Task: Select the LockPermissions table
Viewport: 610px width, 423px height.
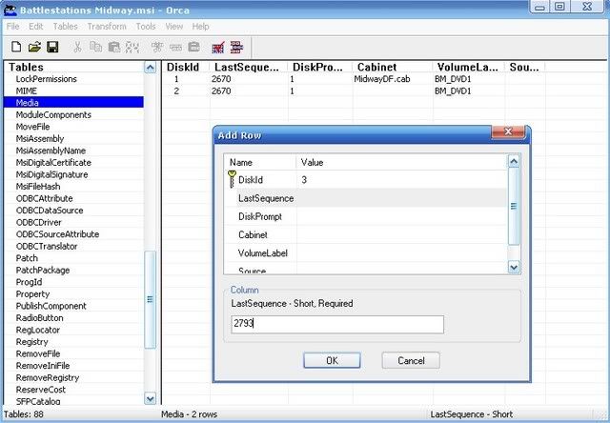Action: coord(47,79)
